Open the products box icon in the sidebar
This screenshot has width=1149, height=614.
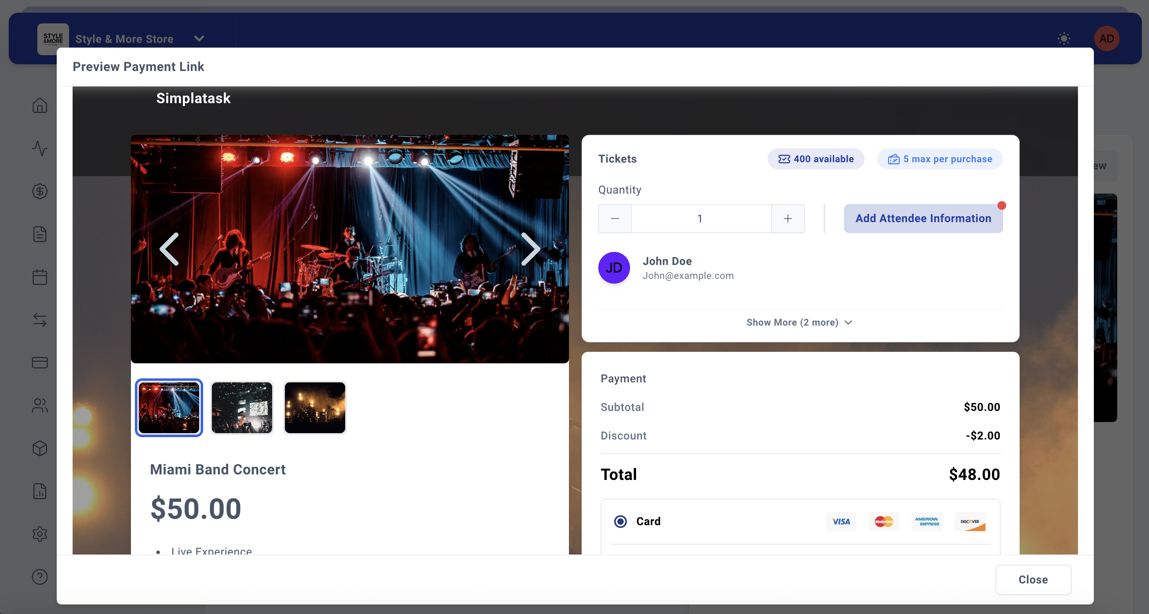point(40,448)
